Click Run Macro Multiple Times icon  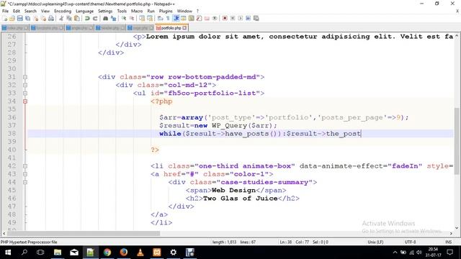pyautogui.click(x=248, y=18)
